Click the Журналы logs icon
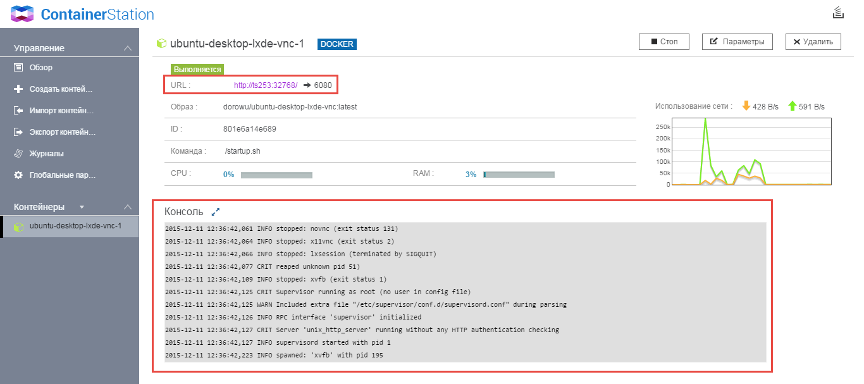The height and width of the screenshot is (384, 864). click(x=18, y=154)
